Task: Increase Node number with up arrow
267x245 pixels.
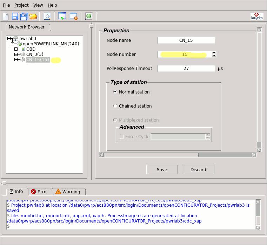Action: tap(214, 53)
